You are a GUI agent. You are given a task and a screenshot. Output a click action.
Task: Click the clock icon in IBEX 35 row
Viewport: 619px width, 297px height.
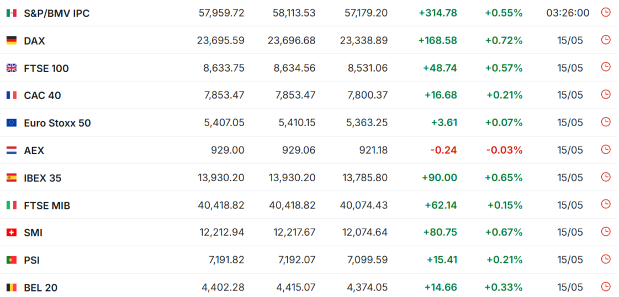(x=605, y=177)
